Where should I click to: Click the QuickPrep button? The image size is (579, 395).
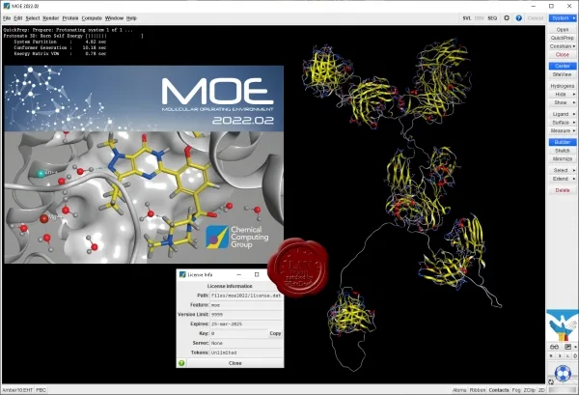(563, 38)
